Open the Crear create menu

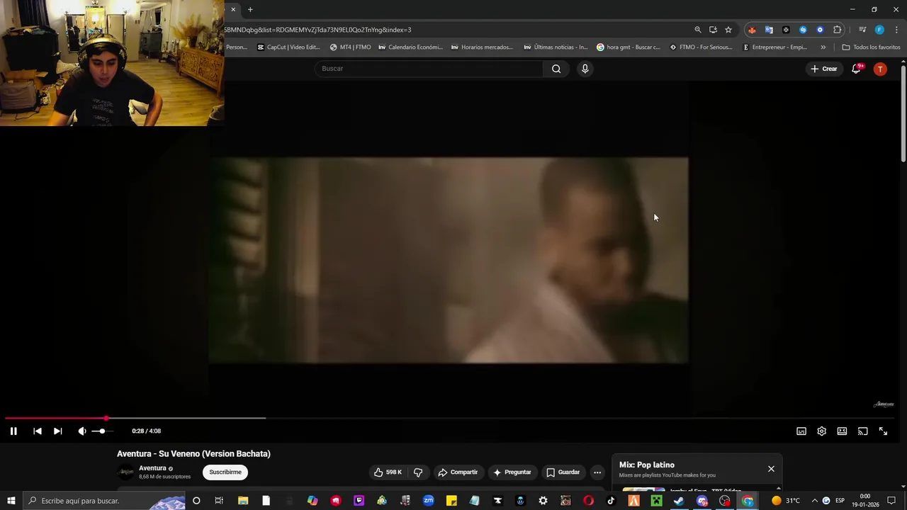pos(824,69)
